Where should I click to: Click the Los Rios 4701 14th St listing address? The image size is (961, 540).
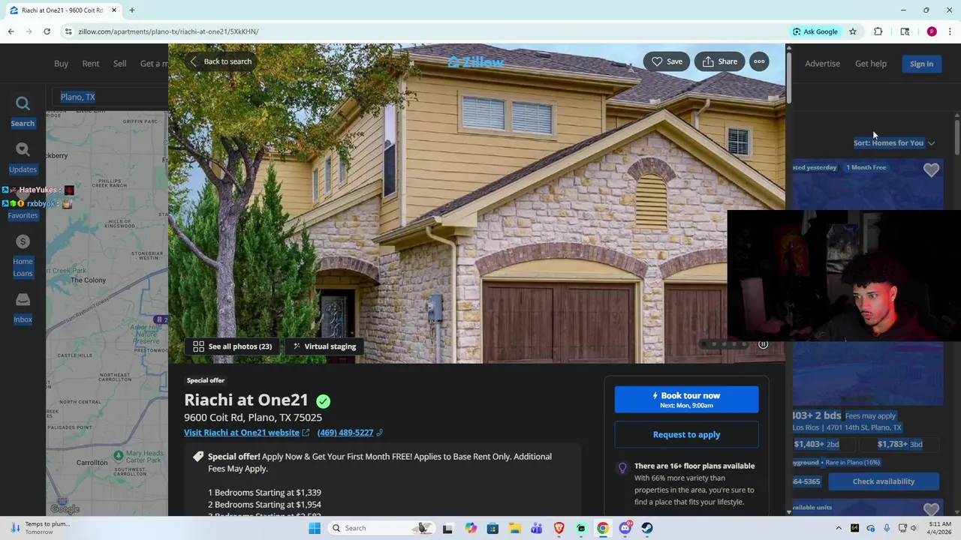pyautogui.click(x=847, y=427)
